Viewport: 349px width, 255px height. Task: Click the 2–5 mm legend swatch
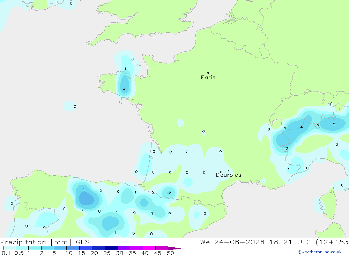point(47,248)
